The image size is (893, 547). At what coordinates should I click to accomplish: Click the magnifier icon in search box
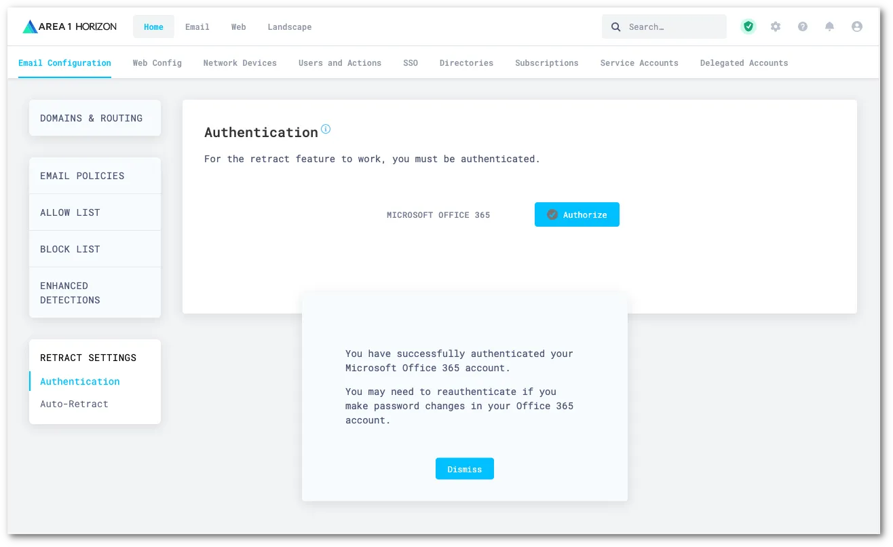point(616,27)
